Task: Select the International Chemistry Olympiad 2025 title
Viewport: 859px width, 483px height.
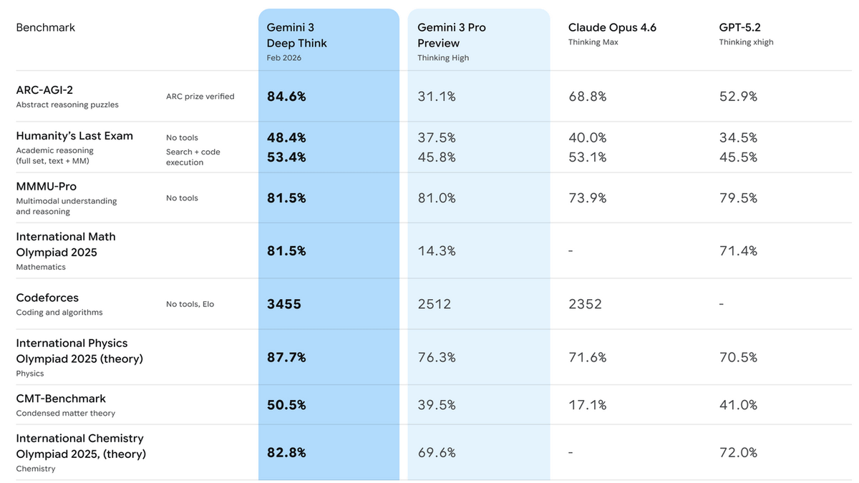Action: point(81,446)
